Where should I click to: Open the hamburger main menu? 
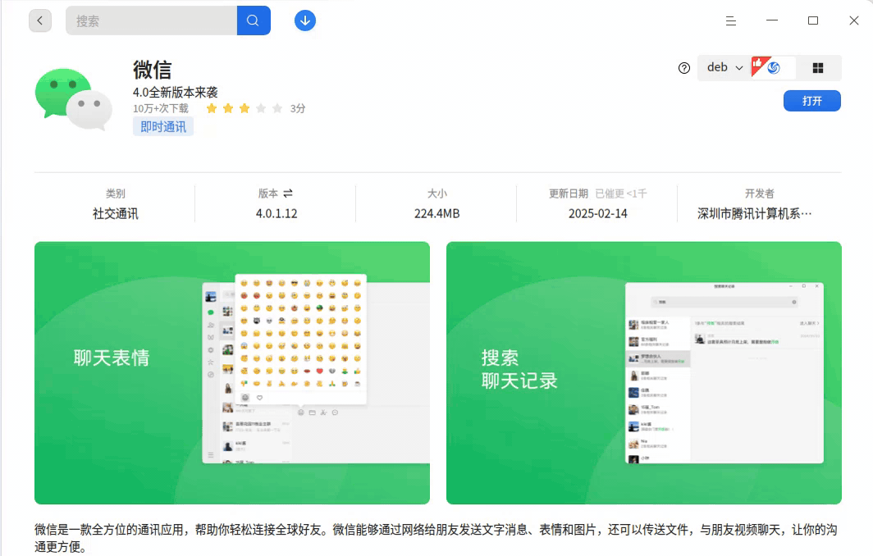pos(731,21)
